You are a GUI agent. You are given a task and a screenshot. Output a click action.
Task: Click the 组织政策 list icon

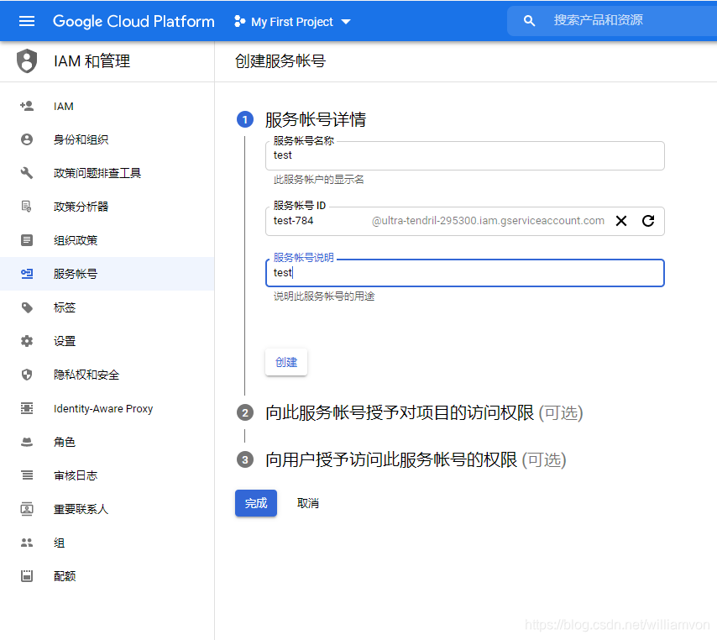(27, 240)
